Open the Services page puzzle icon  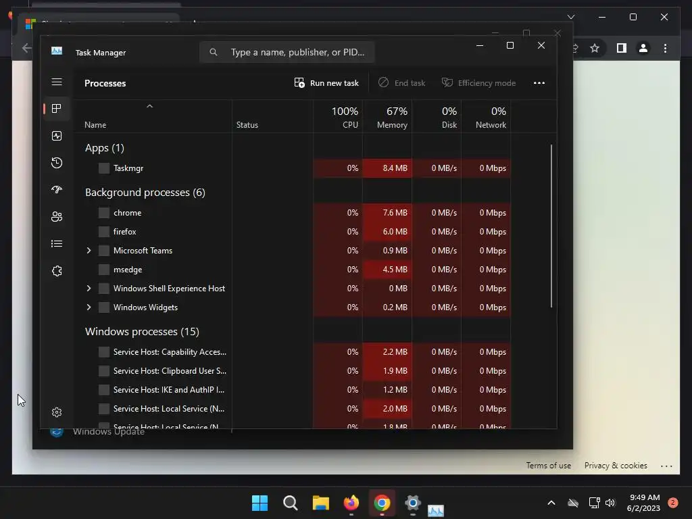click(57, 271)
